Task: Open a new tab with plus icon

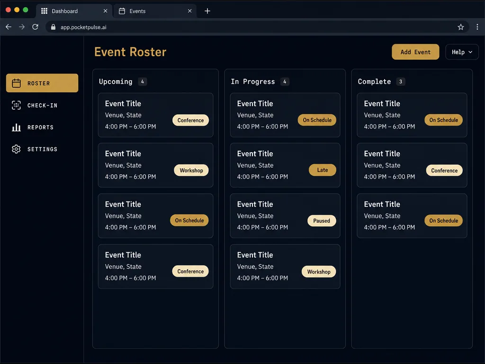Action: (207, 11)
